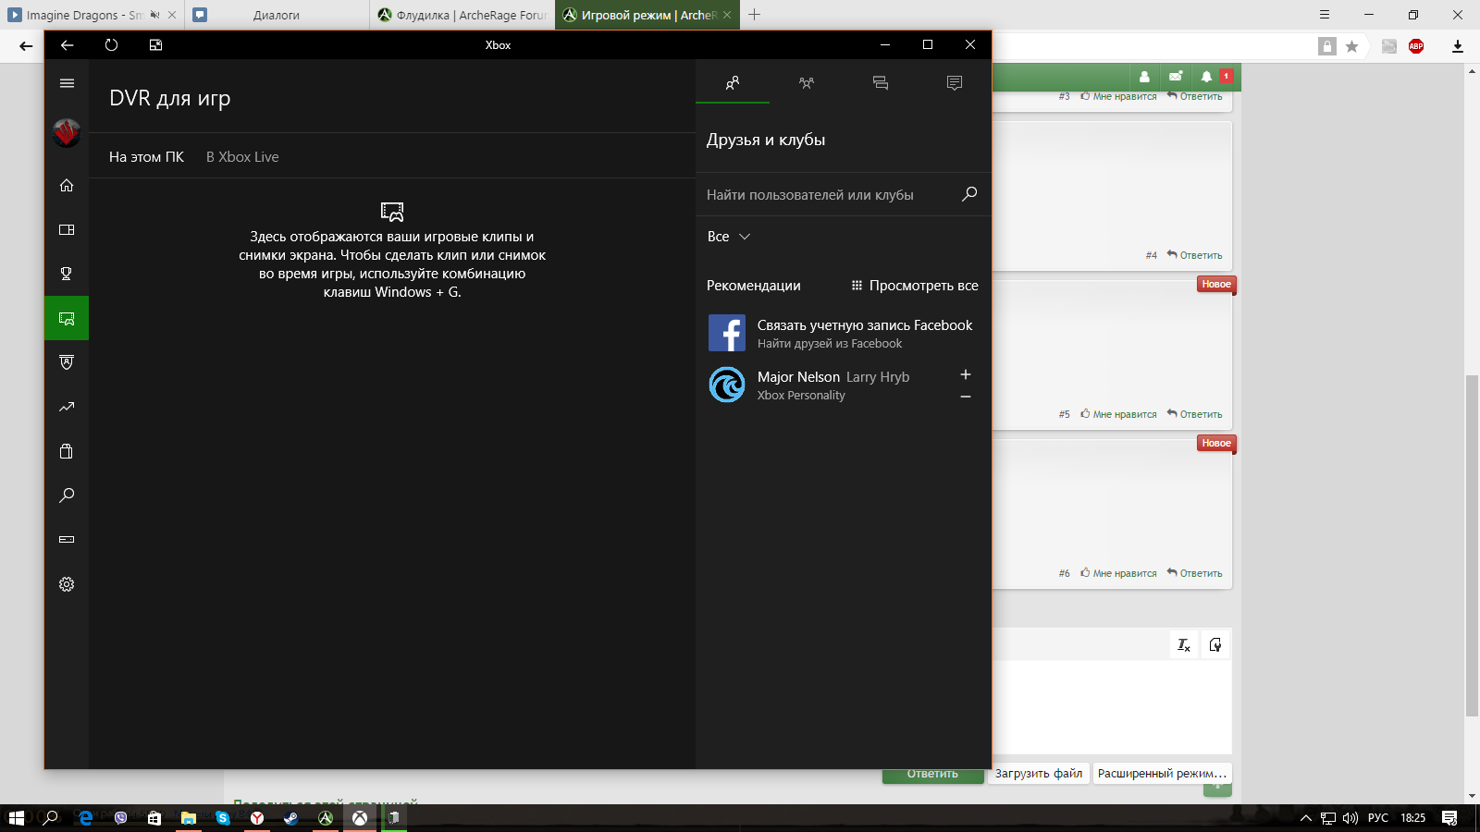The image size is (1480, 832).
Task: Open Search magnifier in Xbox sidebar
Action: (67, 496)
